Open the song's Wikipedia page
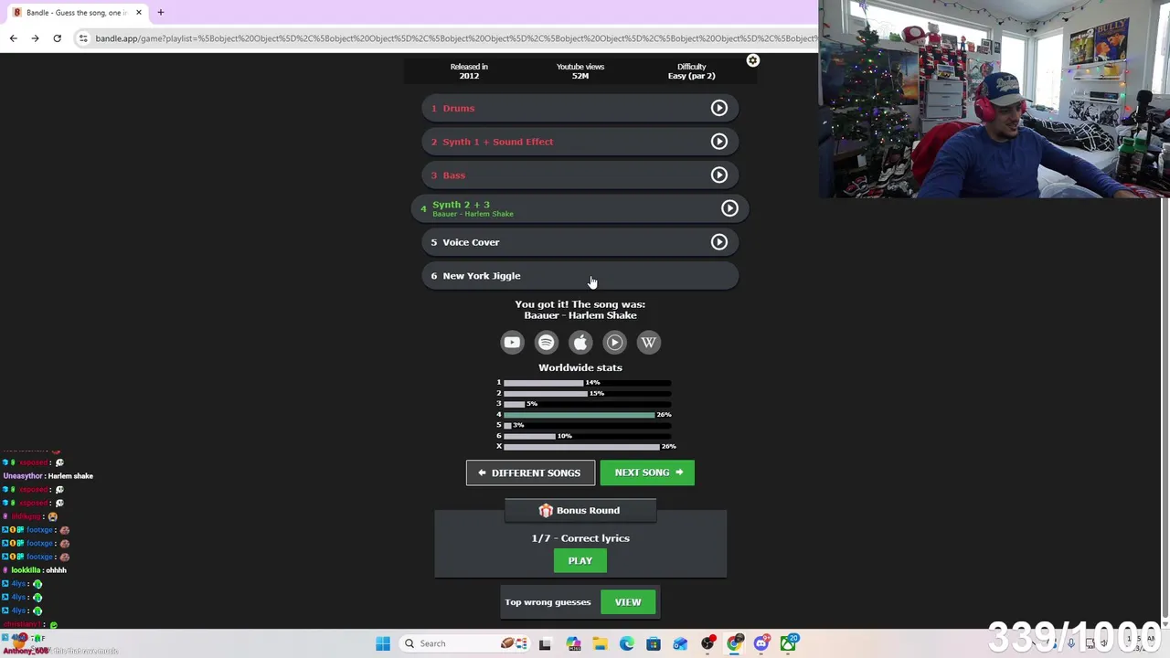The height and width of the screenshot is (658, 1170). pyautogui.click(x=648, y=342)
